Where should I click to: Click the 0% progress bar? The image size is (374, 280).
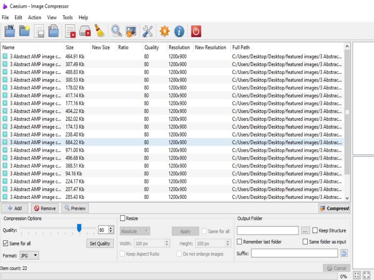169,276
